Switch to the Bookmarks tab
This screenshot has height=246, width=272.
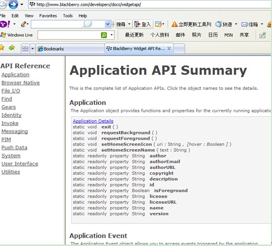click(70, 49)
